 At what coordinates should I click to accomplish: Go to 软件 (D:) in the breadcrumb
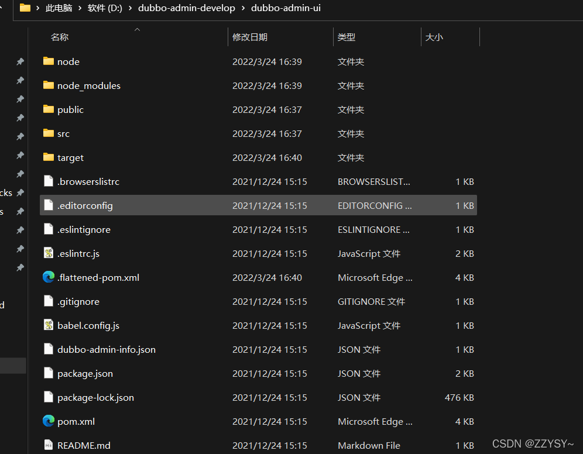tap(105, 8)
